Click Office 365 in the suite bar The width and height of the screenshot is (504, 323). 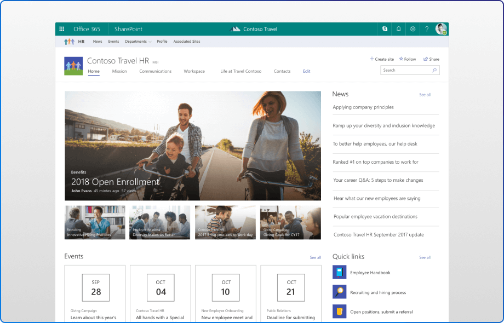coord(87,29)
